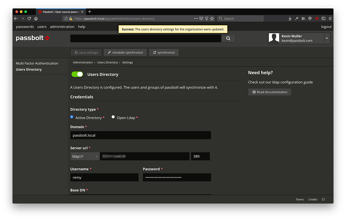Open developer tools wrench icon

click(297, 19)
